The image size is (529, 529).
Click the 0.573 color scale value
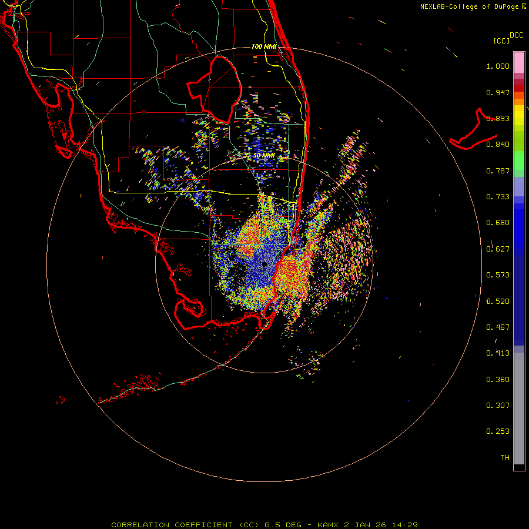pyautogui.click(x=498, y=275)
